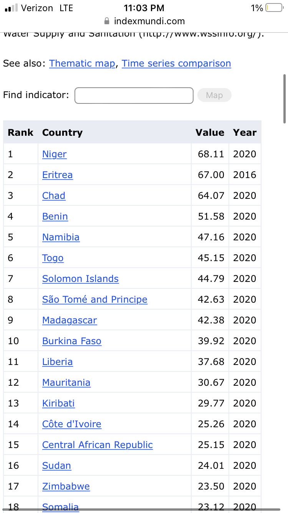Open the Solomon Islands link
The height and width of the screenshot is (513, 288).
(x=80, y=279)
